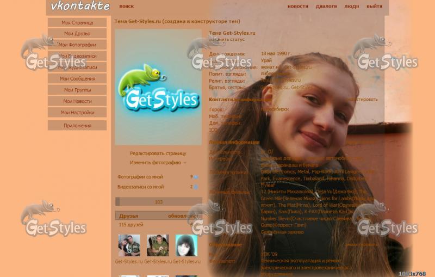Open люди in top navigation
This screenshot has width=435, height=277.
pos(351,6)
